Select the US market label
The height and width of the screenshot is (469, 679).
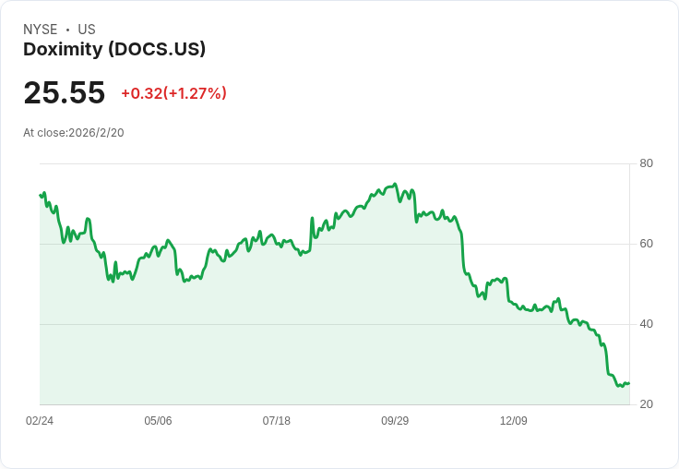pos(87,30)
